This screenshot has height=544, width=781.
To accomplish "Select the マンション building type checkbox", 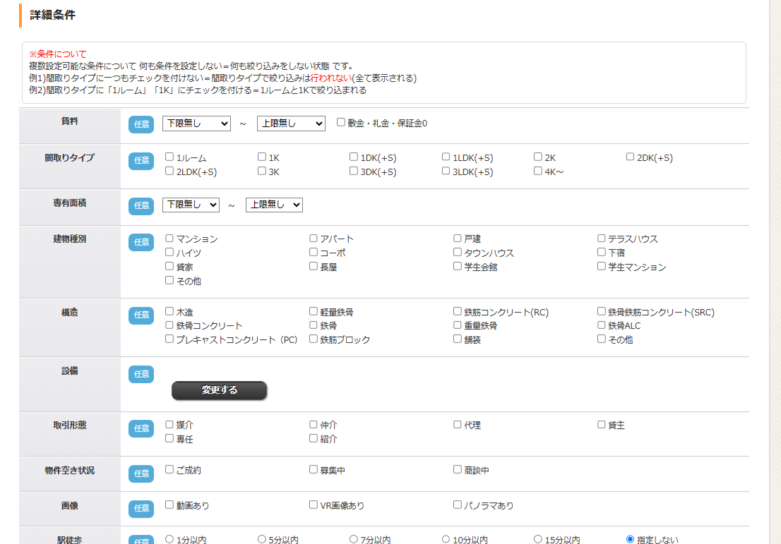I will [168, 238].
